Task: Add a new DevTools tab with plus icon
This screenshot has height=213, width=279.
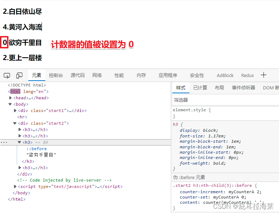Action: (263, 75)
